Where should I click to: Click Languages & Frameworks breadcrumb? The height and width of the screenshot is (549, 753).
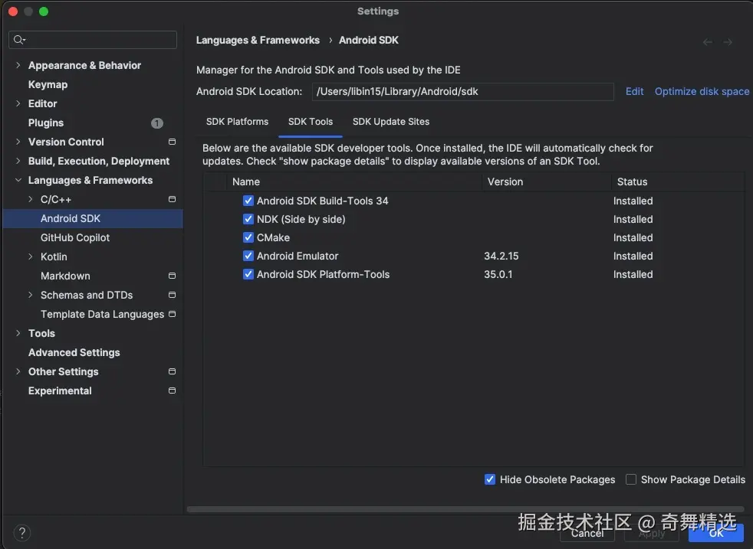[x=258, y=41]
